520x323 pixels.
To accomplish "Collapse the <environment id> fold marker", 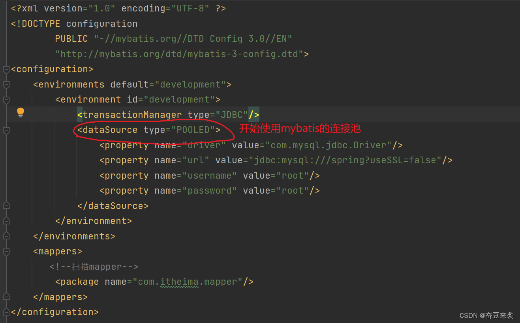I will point(6,100).
